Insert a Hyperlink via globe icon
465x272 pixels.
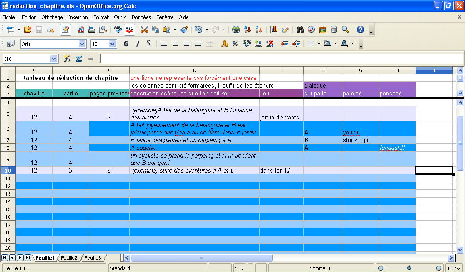236,30
